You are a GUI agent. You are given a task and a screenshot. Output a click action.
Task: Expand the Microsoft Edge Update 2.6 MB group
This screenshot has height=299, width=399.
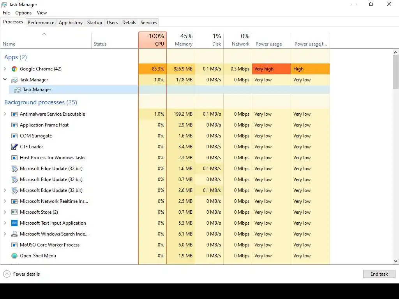click(x=5, y=190)
